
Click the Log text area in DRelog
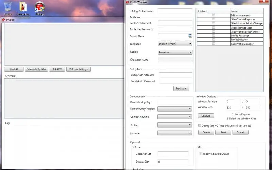click(x=64, y=146)
